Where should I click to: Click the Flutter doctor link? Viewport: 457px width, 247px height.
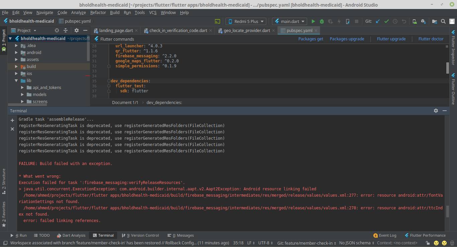pyautogui.click(x=431, y=39)
